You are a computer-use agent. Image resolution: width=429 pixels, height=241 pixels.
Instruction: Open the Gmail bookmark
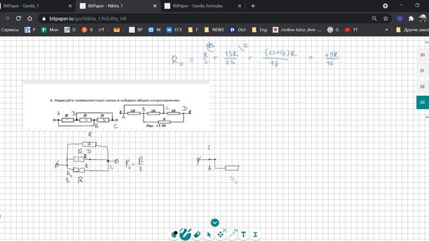103,29
